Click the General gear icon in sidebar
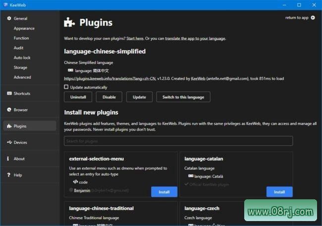This screenshot has height=226, width=322. [9, 18]
